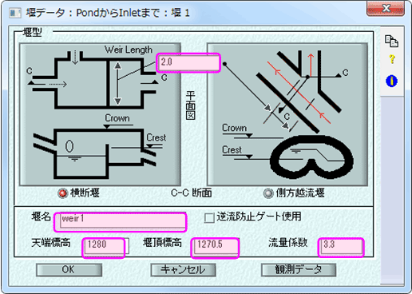Screen dimensions: 412x294
Task: Click the dialog icon in title bar
Action: click(15, 13)
